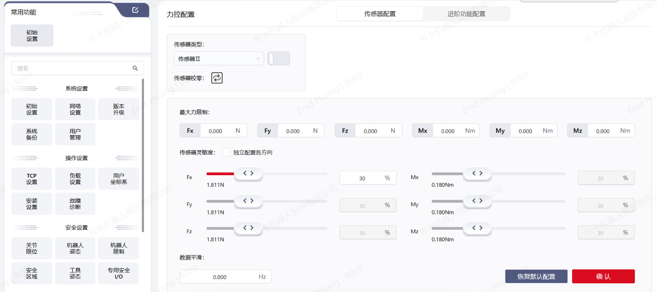Expand the 传感器类型 dropdown
Image resolution: width=657 pixels, height=292 pixels.
pyautogui.click(x=219, y=59)
